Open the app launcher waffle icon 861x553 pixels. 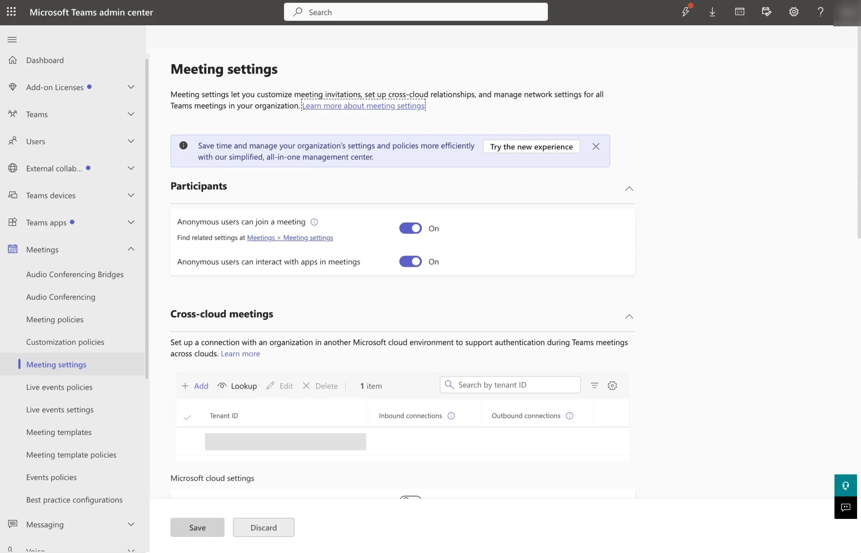point(11,12)
